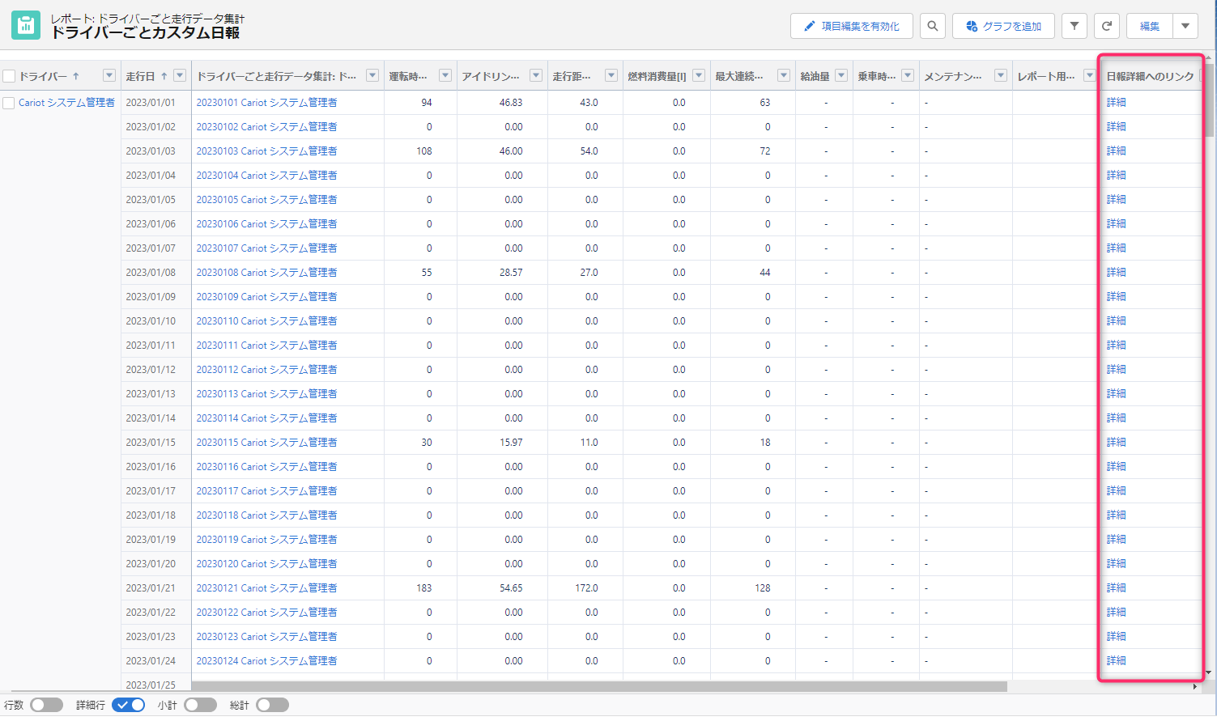Click the search magnifier icon in toolbar
1217x721 pixels.
pos(933,26)
